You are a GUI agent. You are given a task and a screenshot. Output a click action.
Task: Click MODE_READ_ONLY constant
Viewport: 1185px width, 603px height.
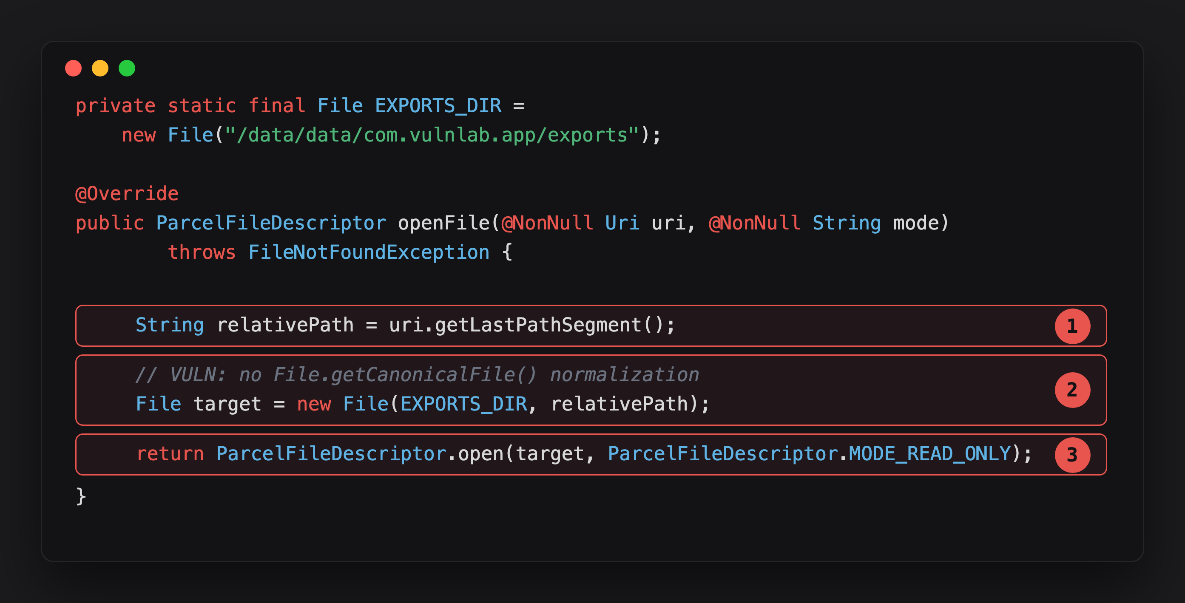pos(930,453)
